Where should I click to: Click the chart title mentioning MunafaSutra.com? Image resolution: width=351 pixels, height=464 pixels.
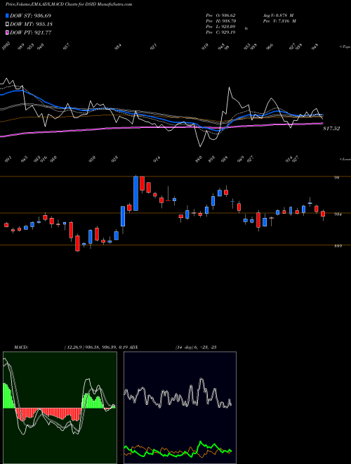69,4
